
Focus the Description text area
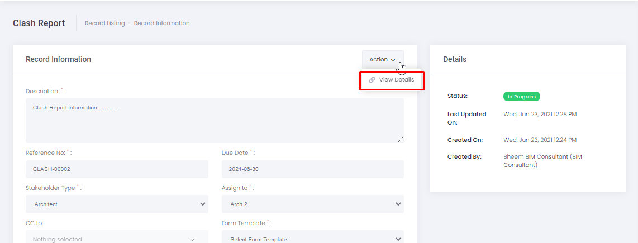click(x=215, y=120)
